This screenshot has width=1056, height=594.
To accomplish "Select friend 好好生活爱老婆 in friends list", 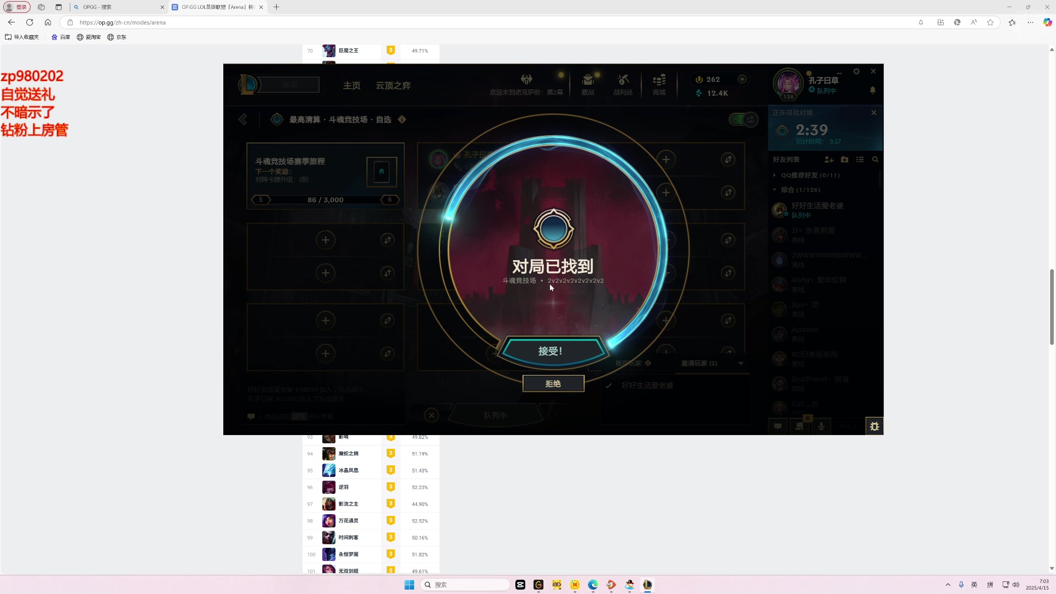I will coord(824,210).
